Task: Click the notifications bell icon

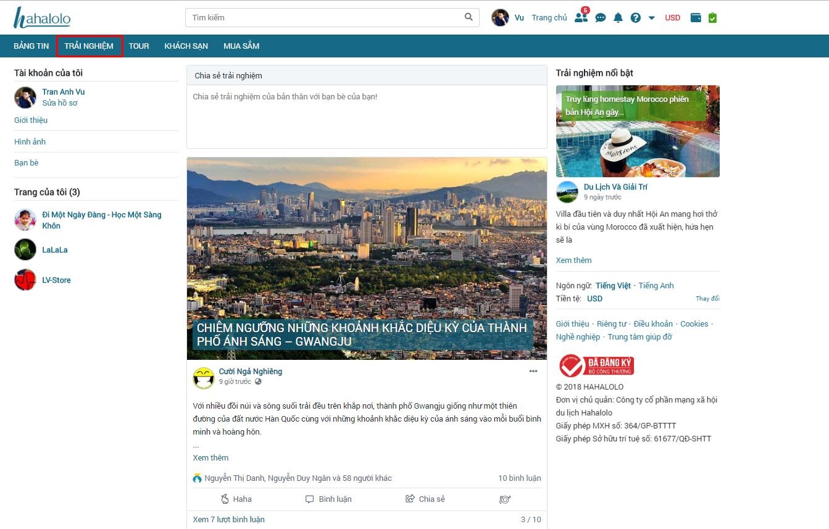Action: coord(618,18)
